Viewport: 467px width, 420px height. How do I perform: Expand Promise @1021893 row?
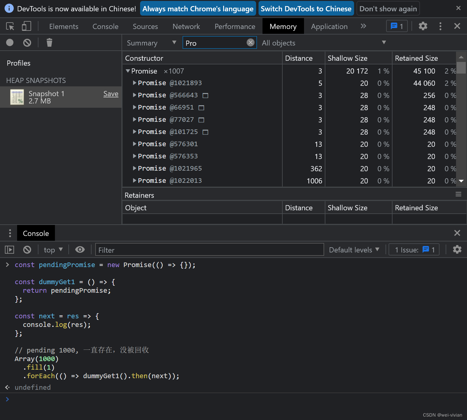click(135, 83)
